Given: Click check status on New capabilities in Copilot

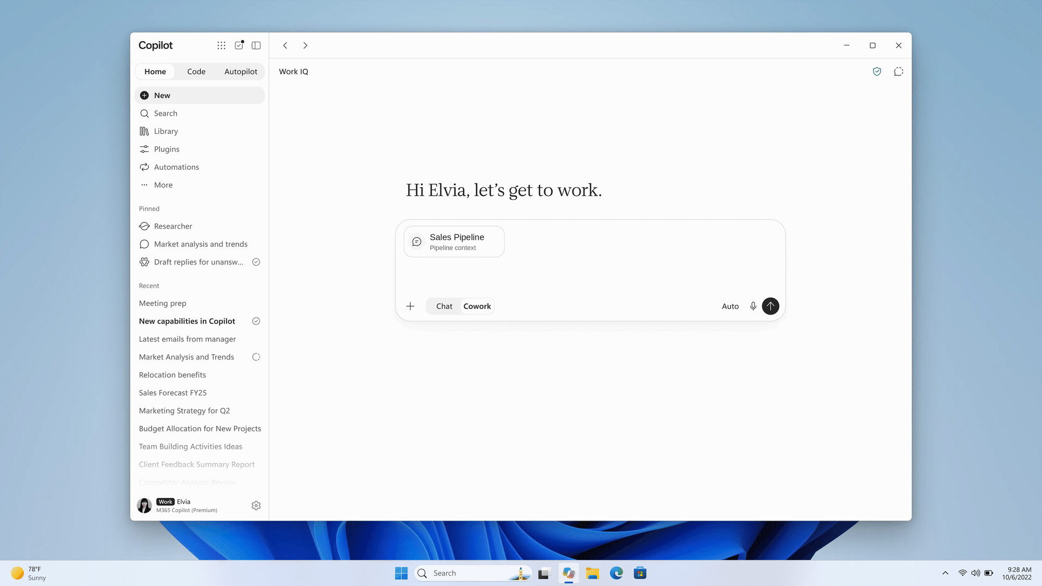Looking at the screenshot, I should tap(256, 321).
